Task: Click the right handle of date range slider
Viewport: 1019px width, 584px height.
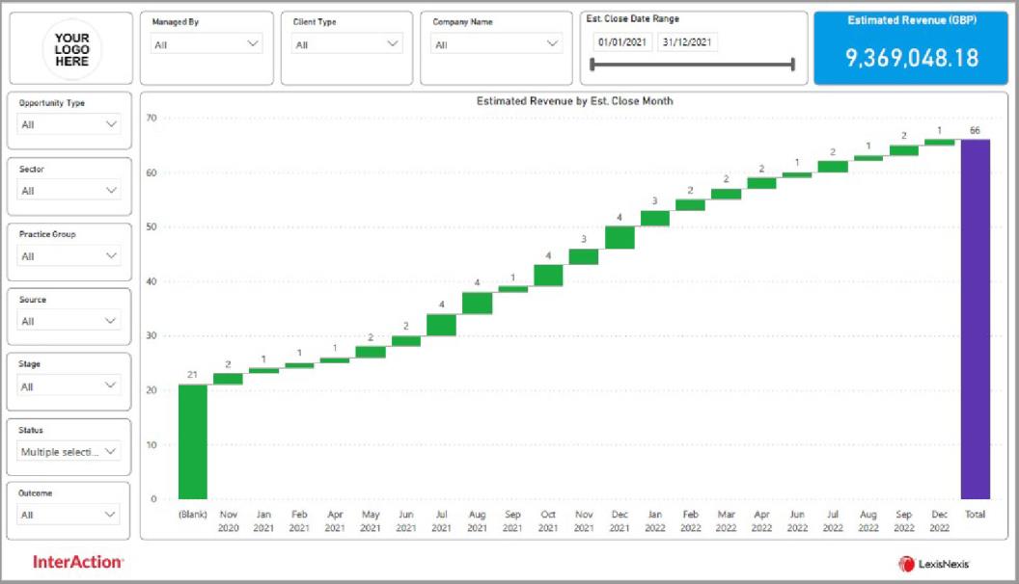Action: coord(793,65)
